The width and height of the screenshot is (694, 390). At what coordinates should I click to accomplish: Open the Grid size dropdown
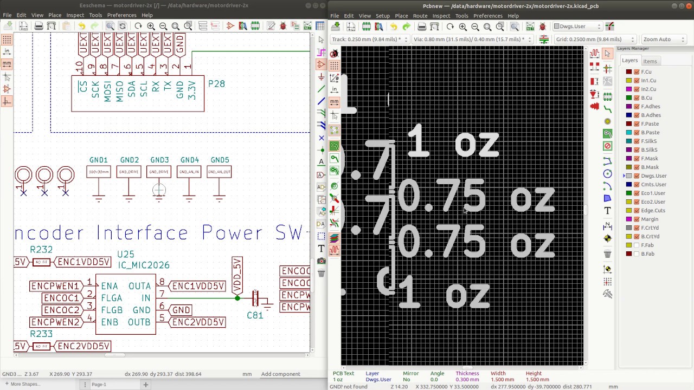595,39
